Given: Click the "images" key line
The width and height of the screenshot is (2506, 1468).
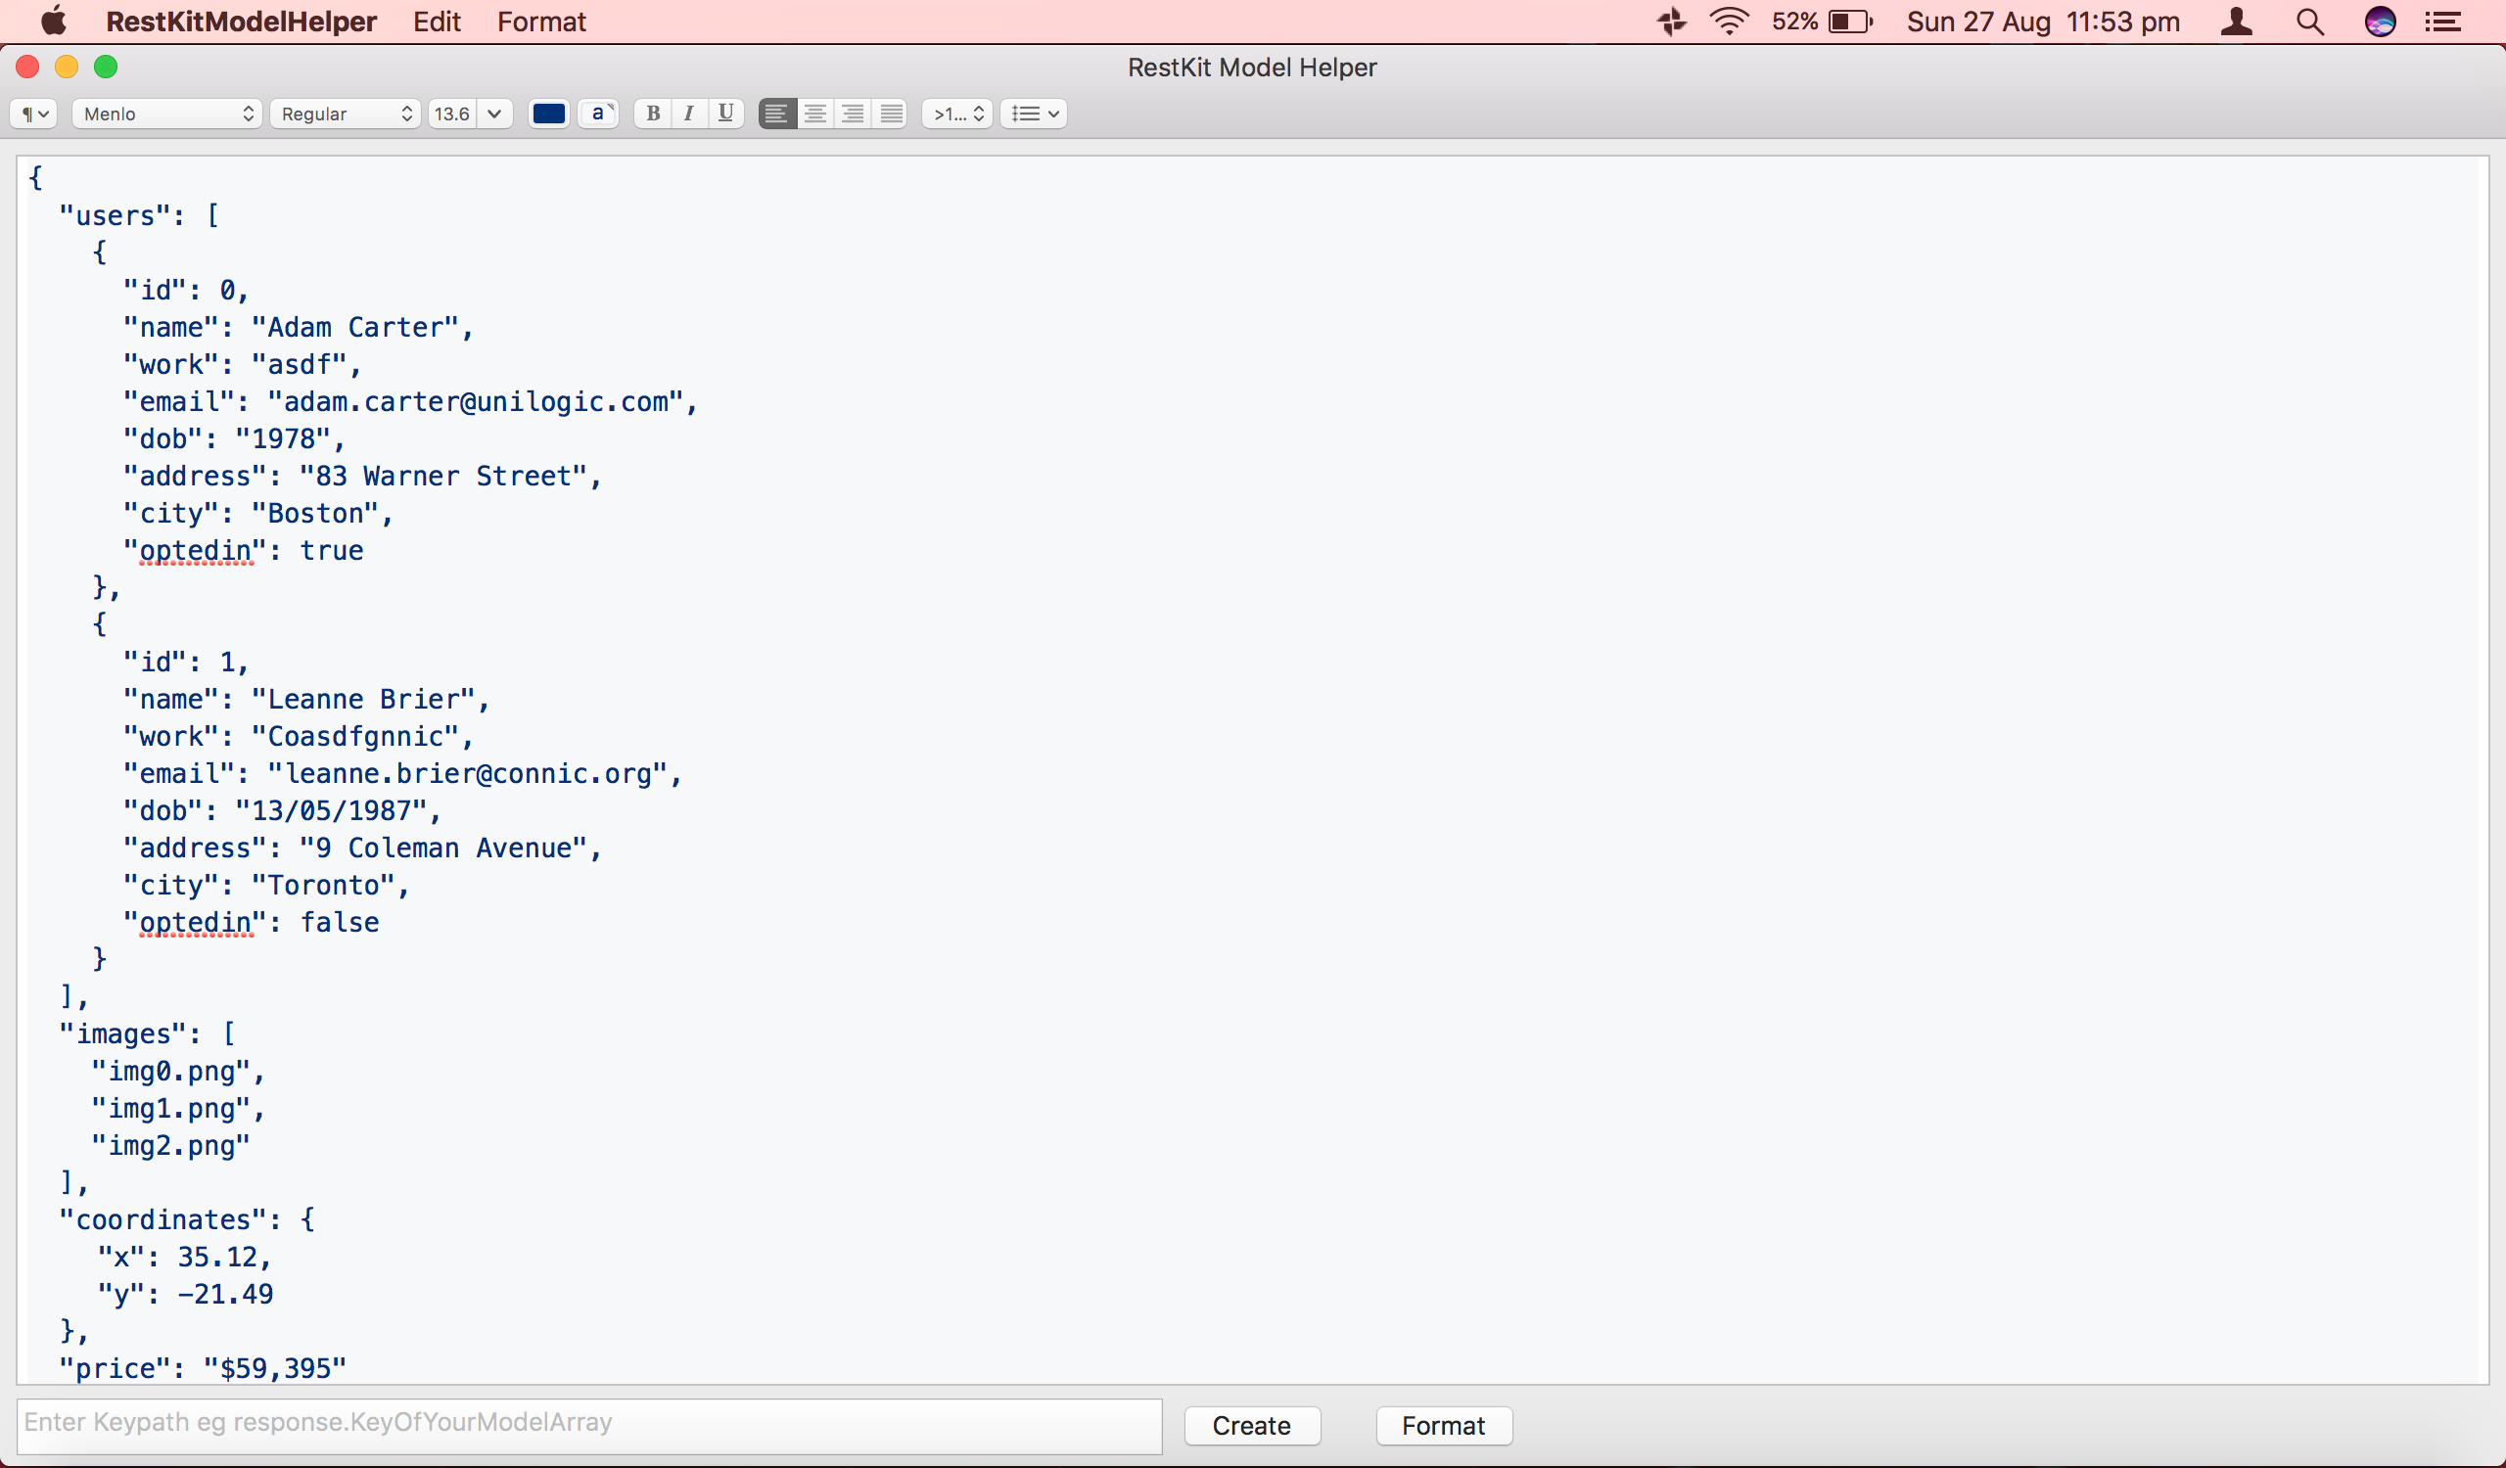Looking at the screenshot, I should pos(147,1033).
